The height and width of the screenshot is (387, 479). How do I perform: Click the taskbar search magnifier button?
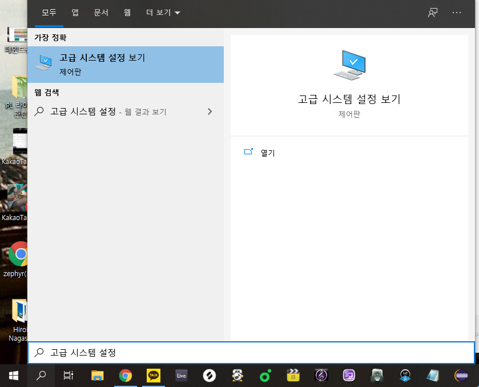point(41,376)
